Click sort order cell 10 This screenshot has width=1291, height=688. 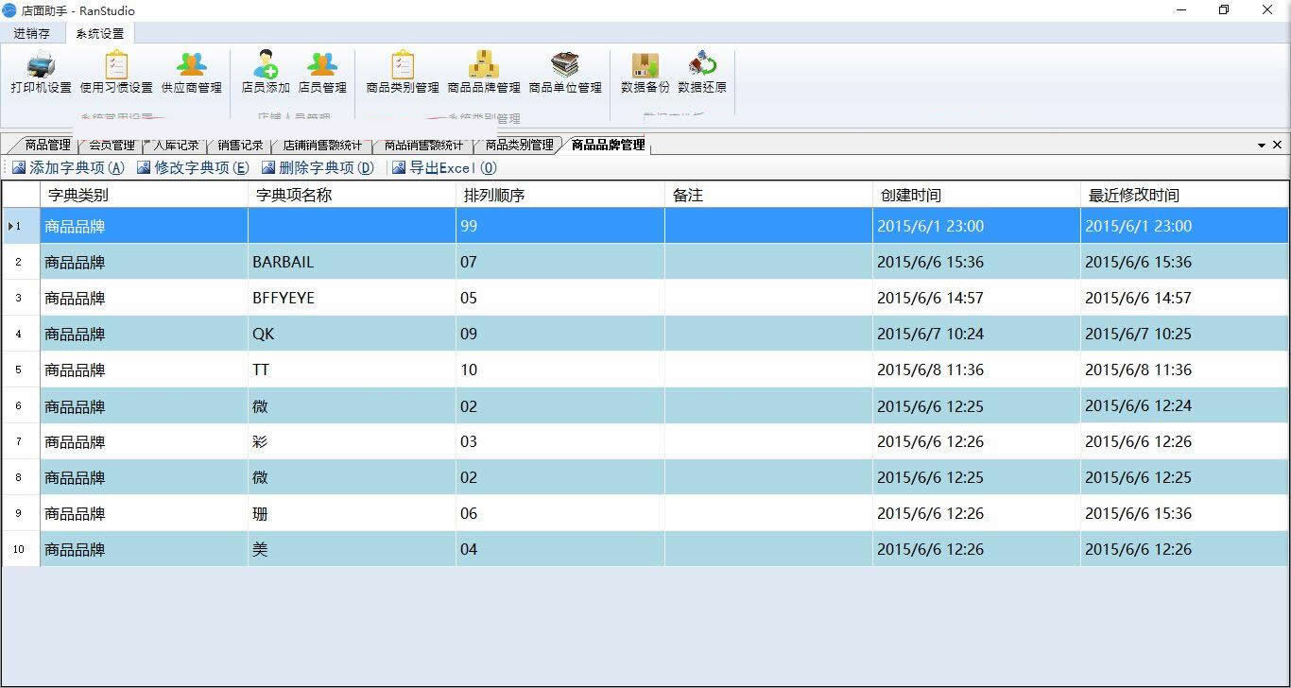(x=560, y=370)
